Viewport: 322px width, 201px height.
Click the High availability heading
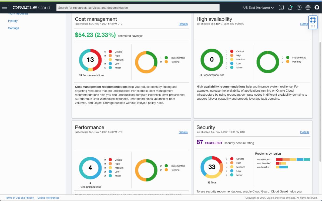[x=214, y=19]
